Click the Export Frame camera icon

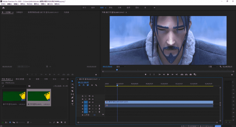click(x=191, y=75)
